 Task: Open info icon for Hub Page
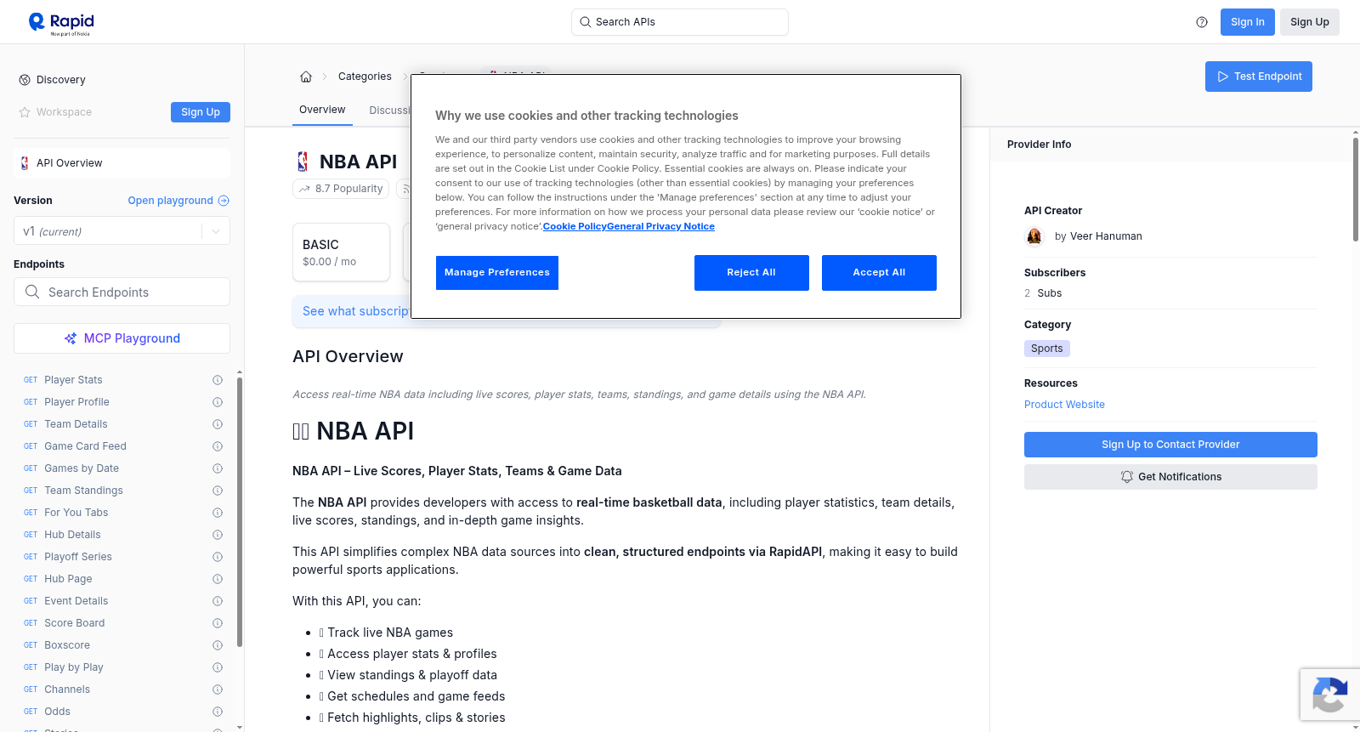coord(218,579)
